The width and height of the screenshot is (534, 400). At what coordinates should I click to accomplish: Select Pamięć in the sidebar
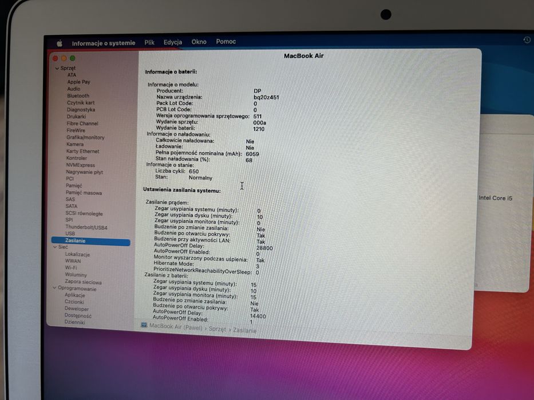pyautogui.click(x=74, y=186)
